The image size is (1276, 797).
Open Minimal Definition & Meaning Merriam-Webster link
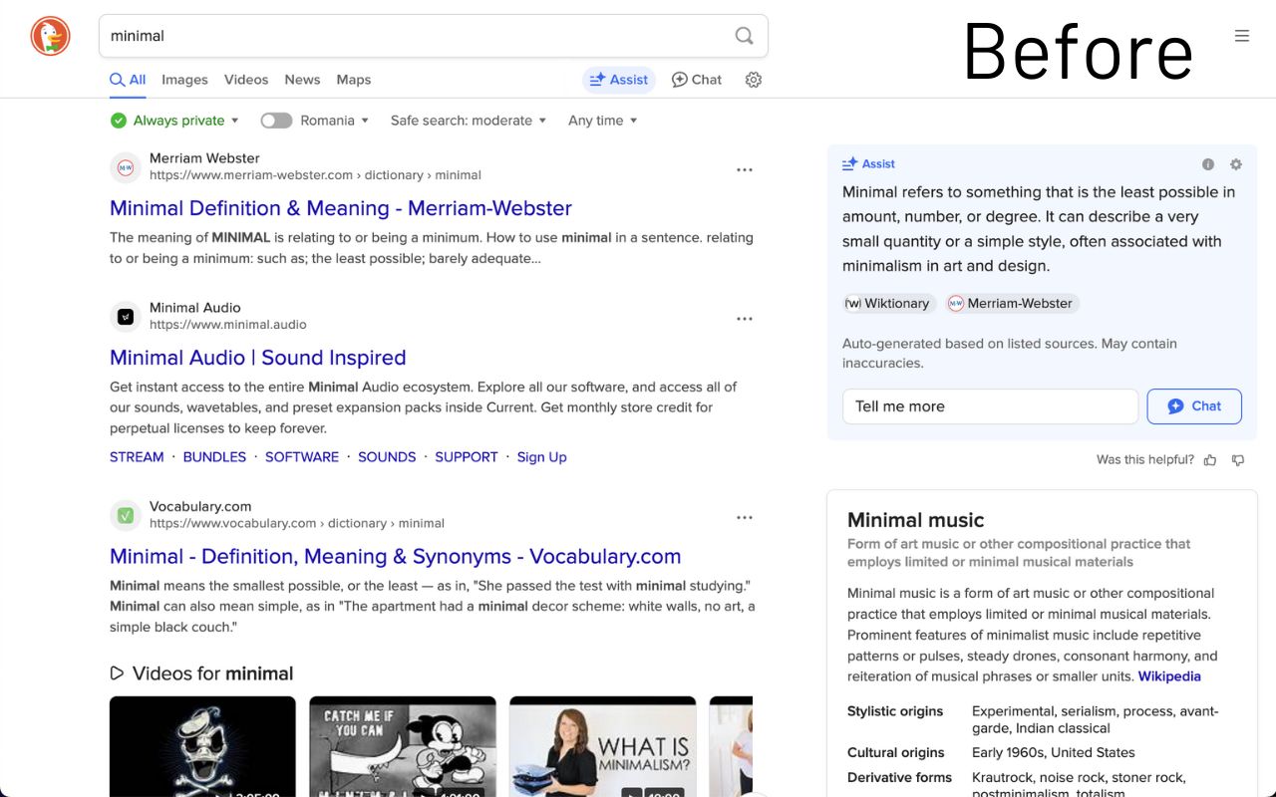[x=341, y=208]
